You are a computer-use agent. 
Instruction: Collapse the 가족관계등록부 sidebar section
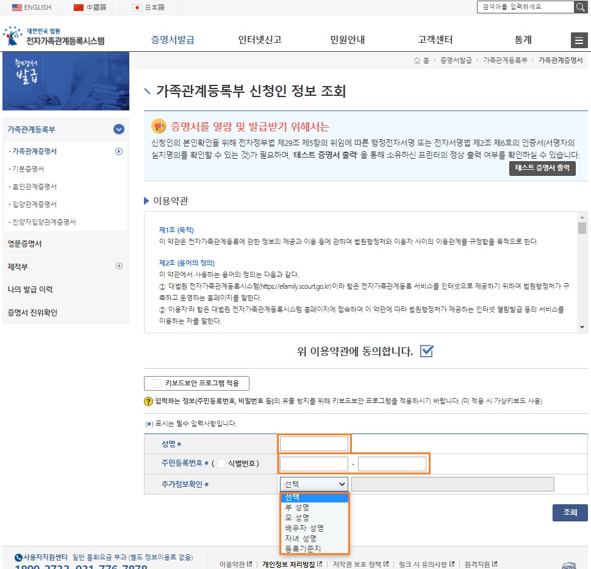click(x=119, y=129)
